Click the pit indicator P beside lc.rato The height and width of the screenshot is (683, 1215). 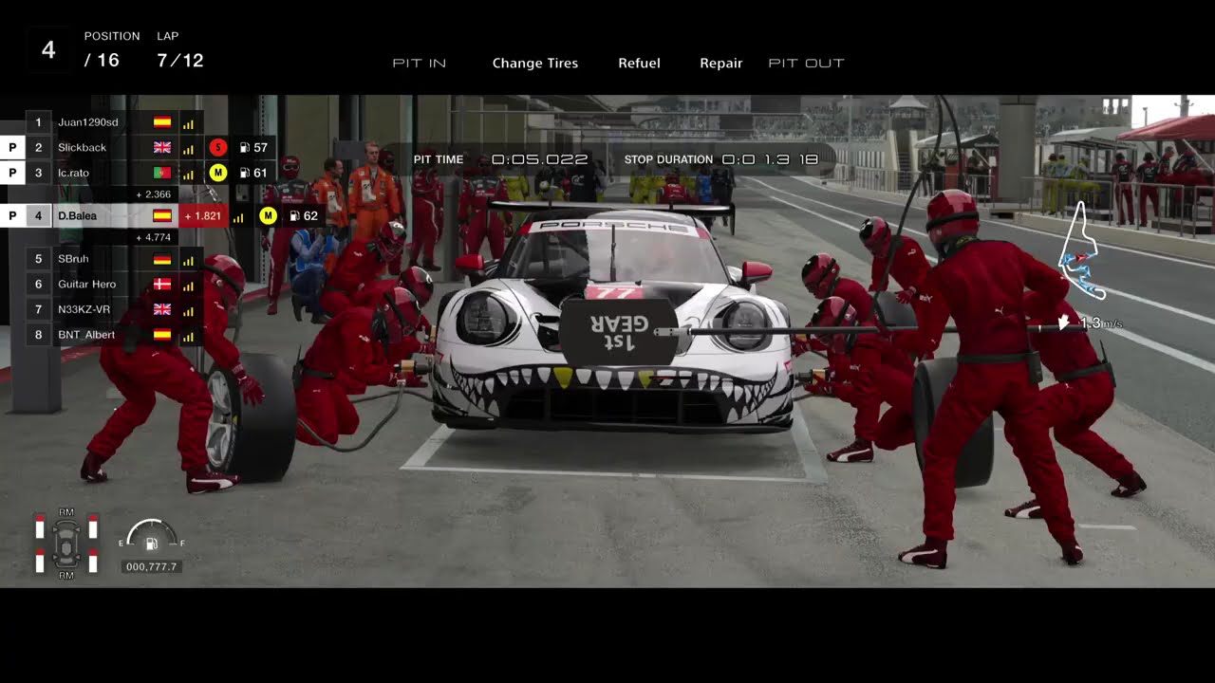12,173
